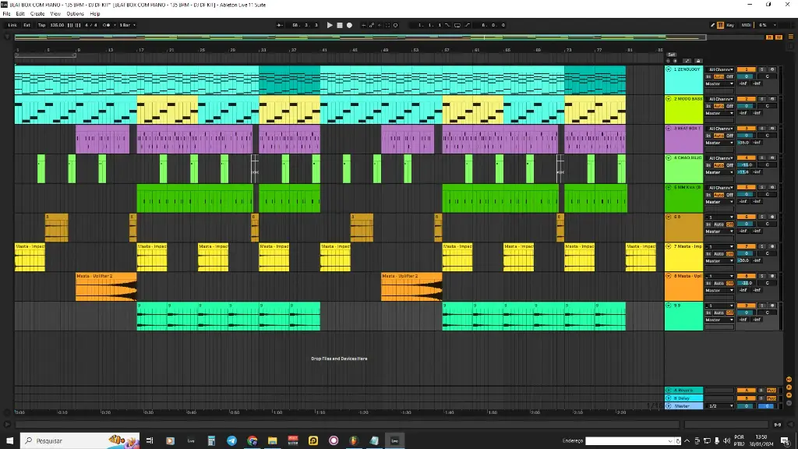Collapse the 2 MODO BASS track

click(669, 99)
